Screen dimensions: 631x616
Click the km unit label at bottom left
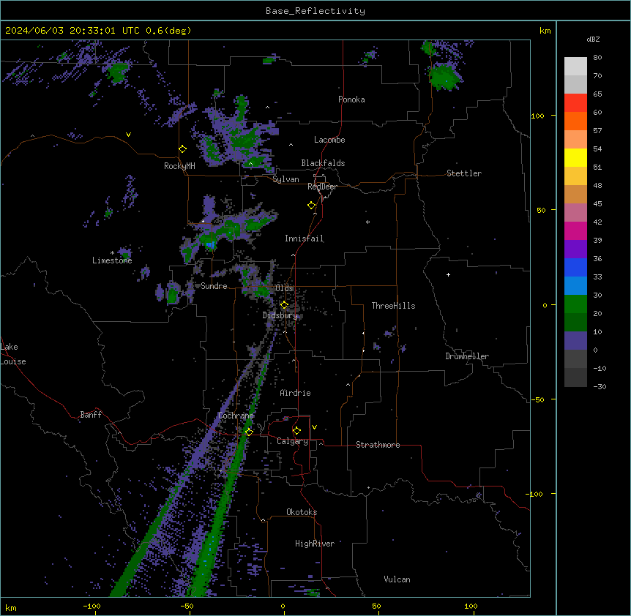pos(11,607)
